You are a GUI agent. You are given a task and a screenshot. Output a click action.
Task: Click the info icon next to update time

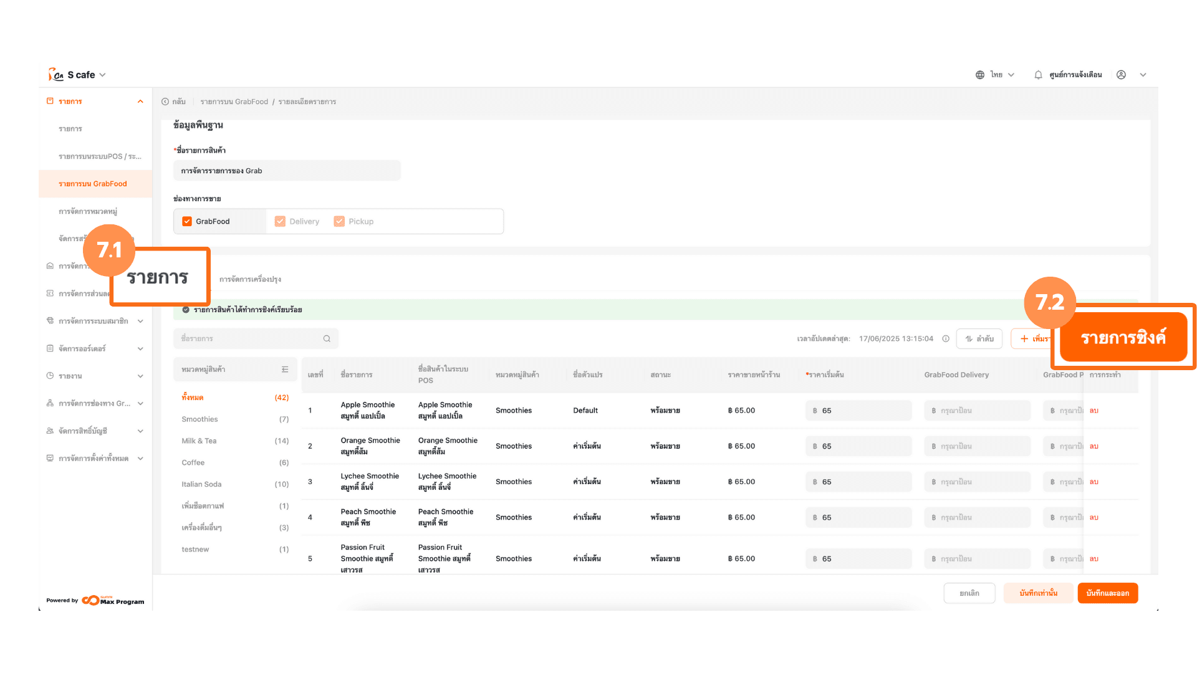946,338
